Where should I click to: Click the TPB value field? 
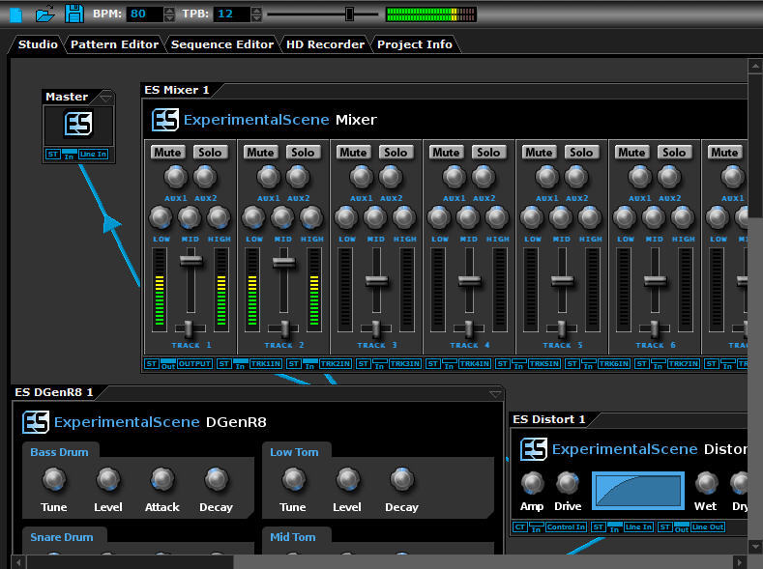tap(232, 14)
